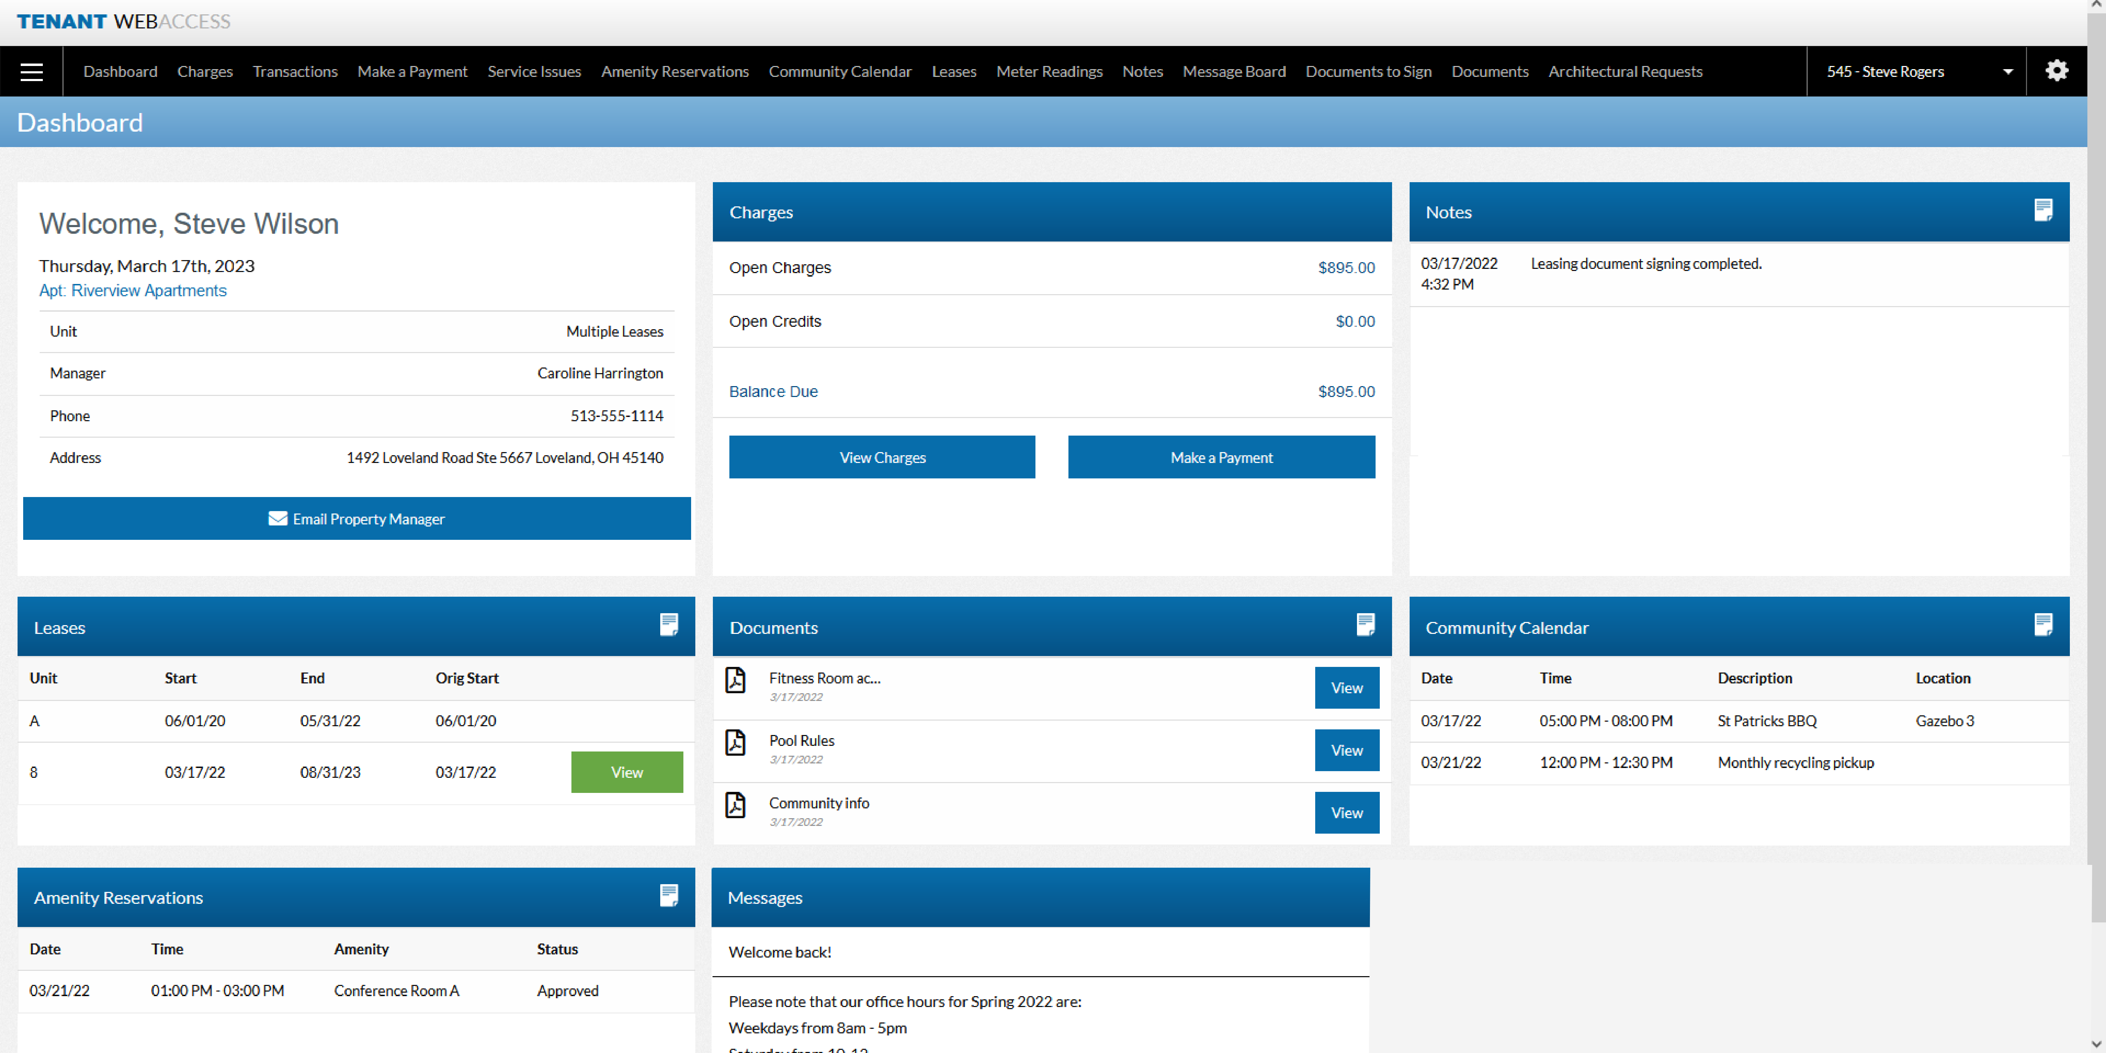Click the Notes panel page icon
Screen dimensions: 2106x1053
[2043, 211]
